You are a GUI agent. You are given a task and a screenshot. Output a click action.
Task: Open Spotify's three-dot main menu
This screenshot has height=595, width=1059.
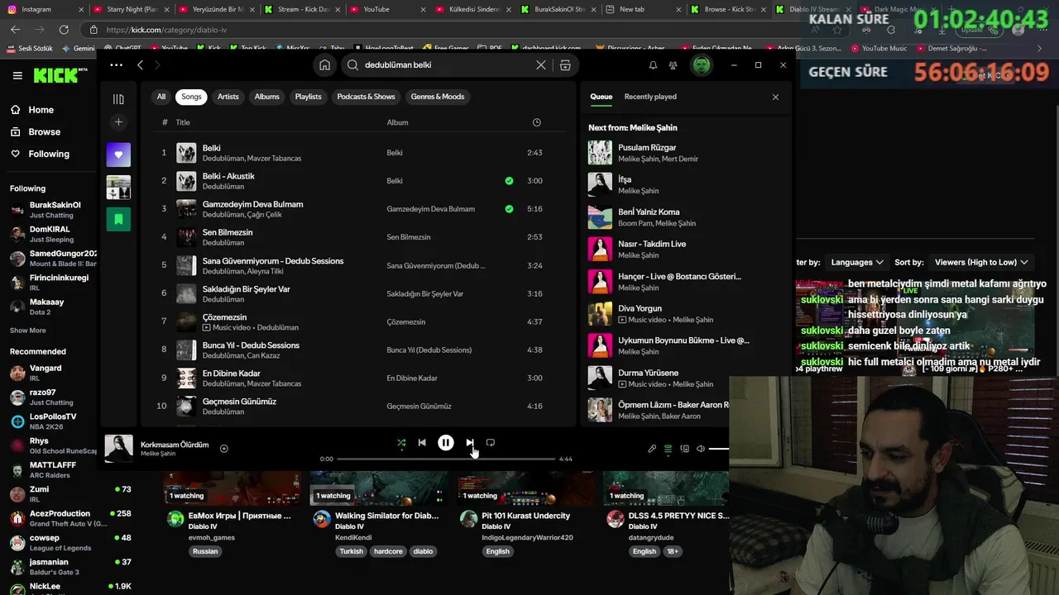pyautogui.click(x=116, y=64)
